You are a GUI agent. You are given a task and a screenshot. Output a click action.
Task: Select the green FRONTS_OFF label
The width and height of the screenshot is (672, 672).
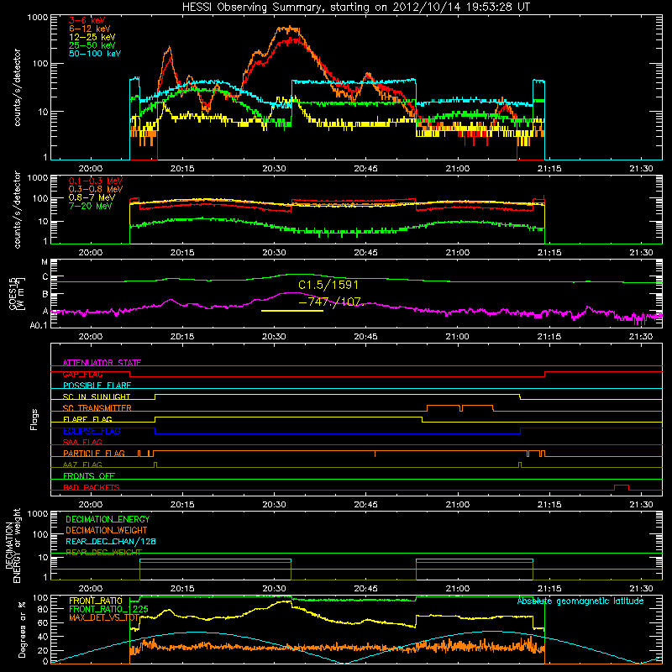pyautogui.click(x=89, y=476)
